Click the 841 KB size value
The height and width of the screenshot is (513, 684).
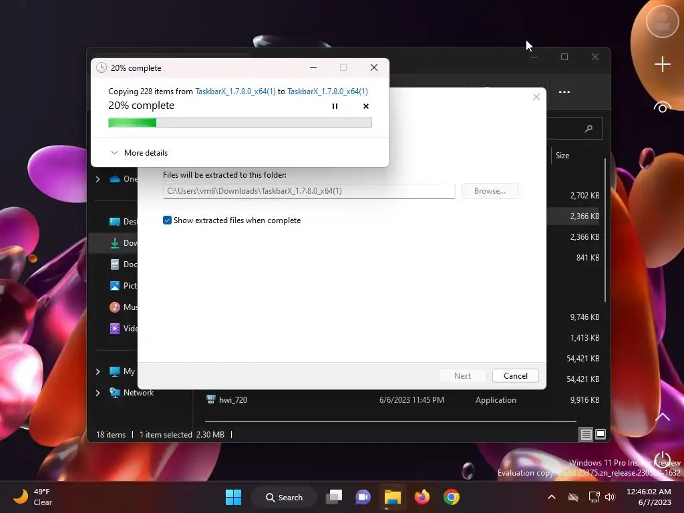pos(588,257)
